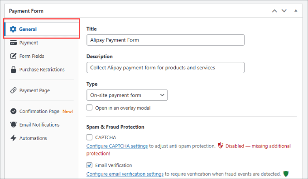This screenshot has height=179, width=308.
Task: Click the Email Notifications bell icon
Action: (x=13, y=124)
